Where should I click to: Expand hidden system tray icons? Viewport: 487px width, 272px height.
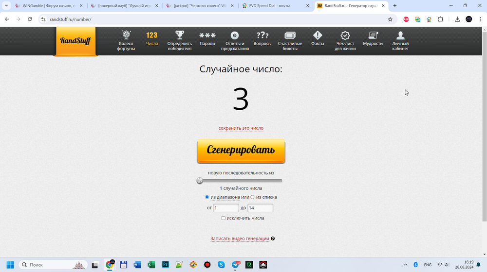pos(405,265)
